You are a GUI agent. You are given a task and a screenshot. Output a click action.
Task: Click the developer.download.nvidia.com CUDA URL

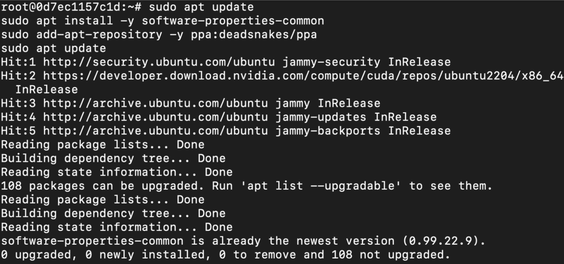[303, 76]
